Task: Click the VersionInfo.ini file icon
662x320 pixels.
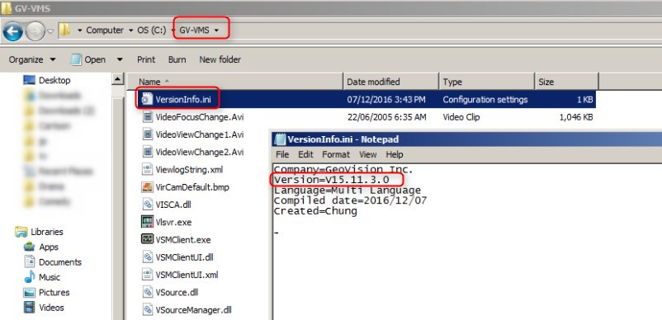Action: [147, 99]
